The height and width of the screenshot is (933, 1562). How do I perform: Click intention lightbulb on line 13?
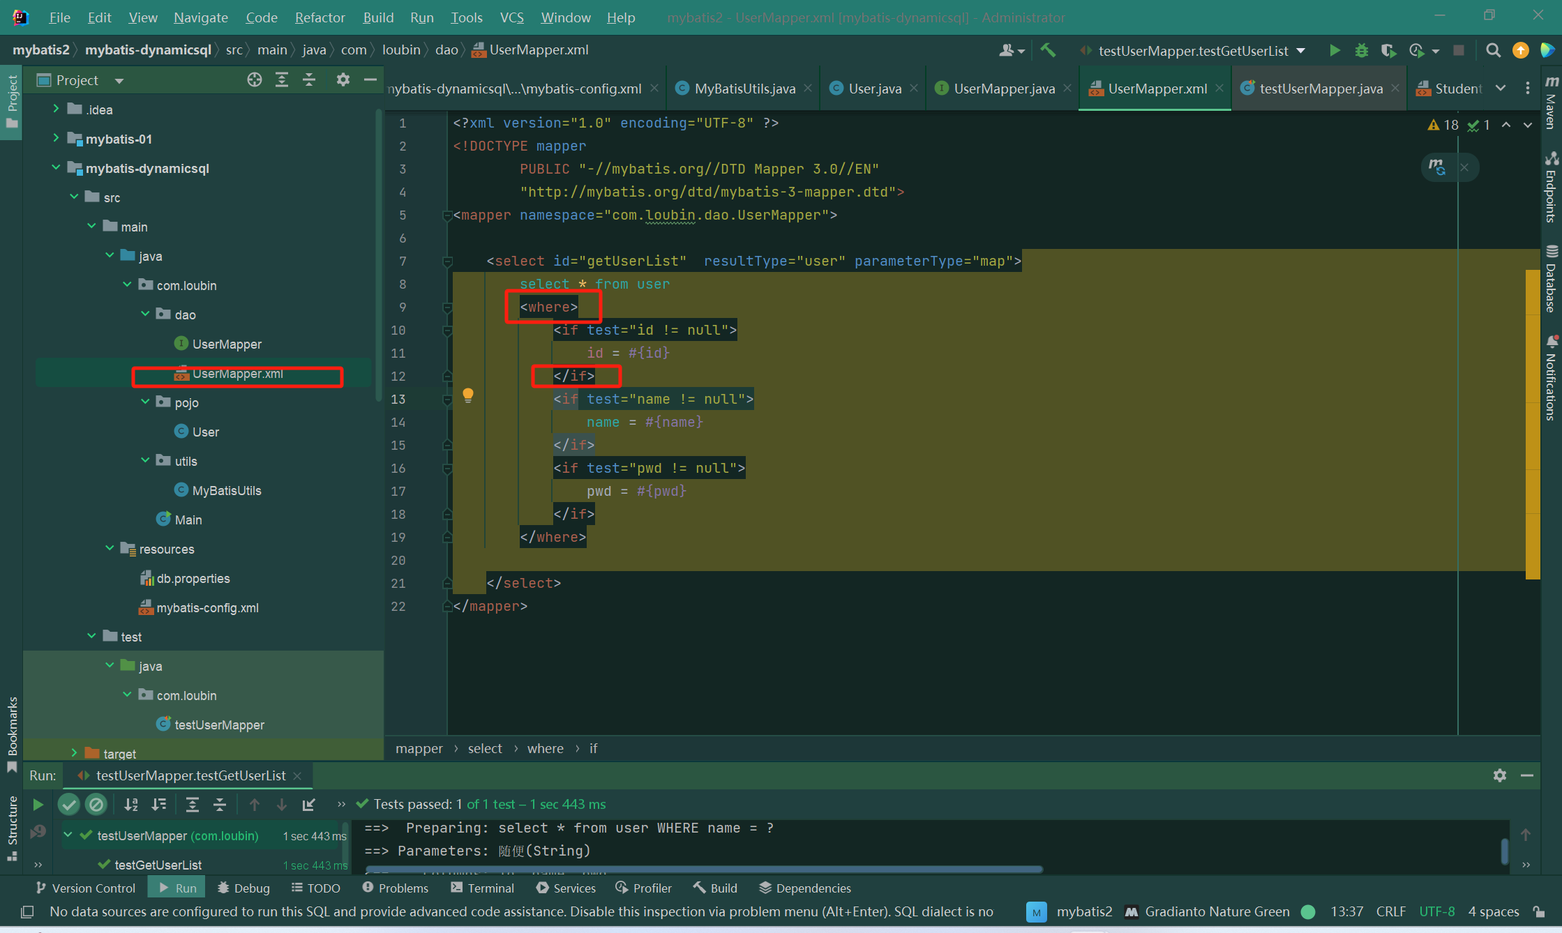click(468, 395)
